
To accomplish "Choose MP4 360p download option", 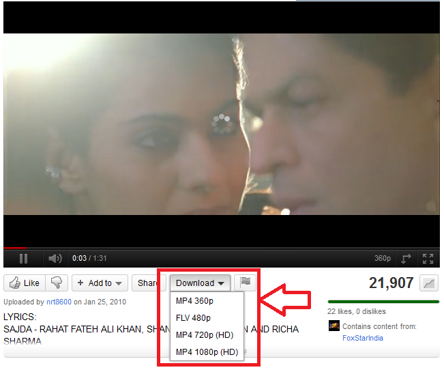I will [x=207, y=301].
